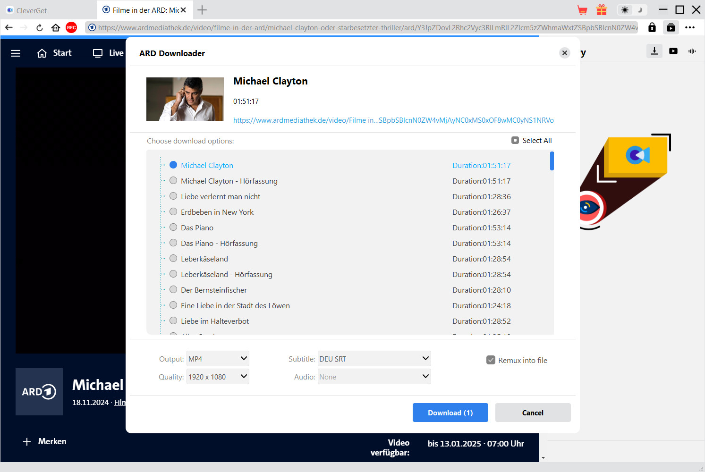The width and height of the screenshot is (705, 472).
Task: Open the downloads panel via download arrow icon
Action: tap(654, 51)
